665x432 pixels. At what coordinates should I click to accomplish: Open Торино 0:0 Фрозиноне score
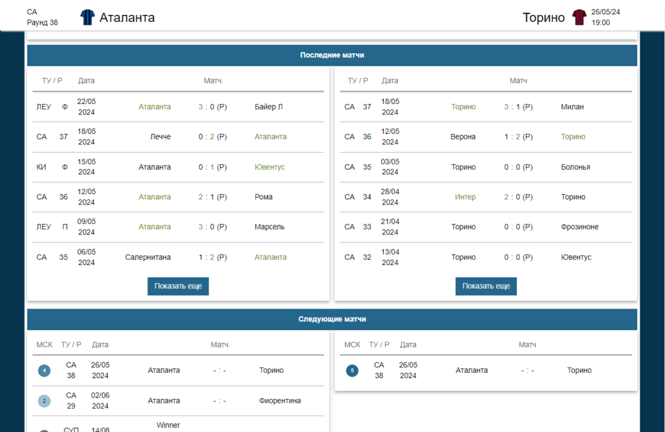pyautogui.click(x=518, y=227)
